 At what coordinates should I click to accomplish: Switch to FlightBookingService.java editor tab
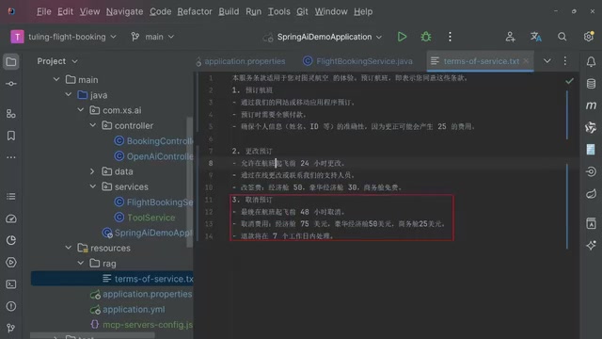(357, 61)
